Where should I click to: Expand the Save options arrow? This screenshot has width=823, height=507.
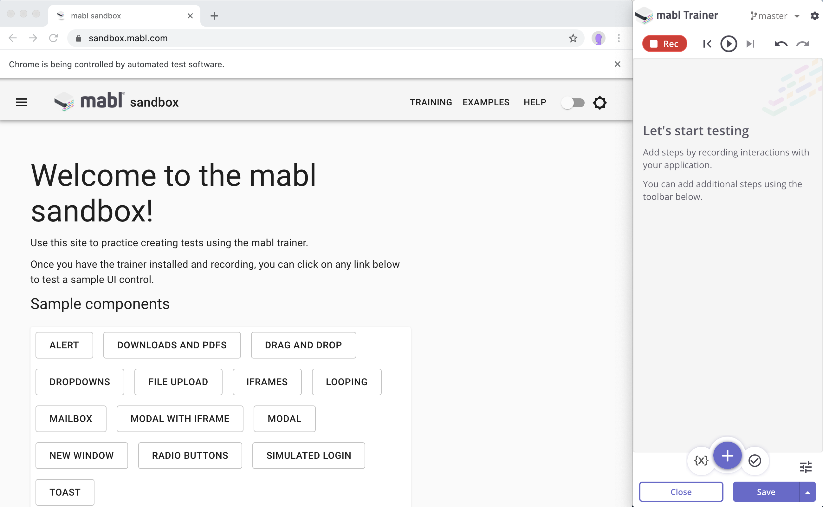(807, 492)
